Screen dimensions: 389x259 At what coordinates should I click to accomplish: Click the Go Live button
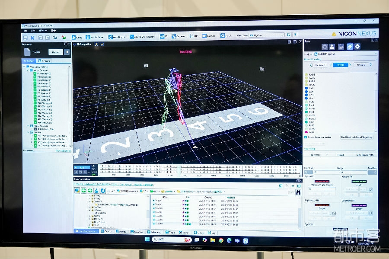(x=55, y=52)
